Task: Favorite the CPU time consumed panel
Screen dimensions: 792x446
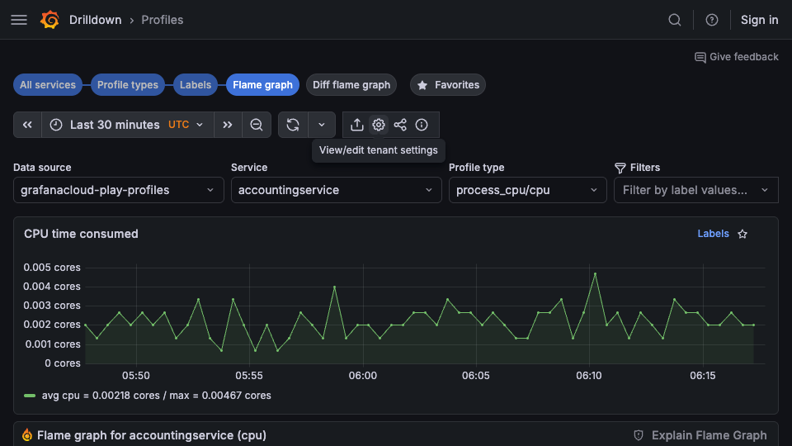Action: coord(742,234)
